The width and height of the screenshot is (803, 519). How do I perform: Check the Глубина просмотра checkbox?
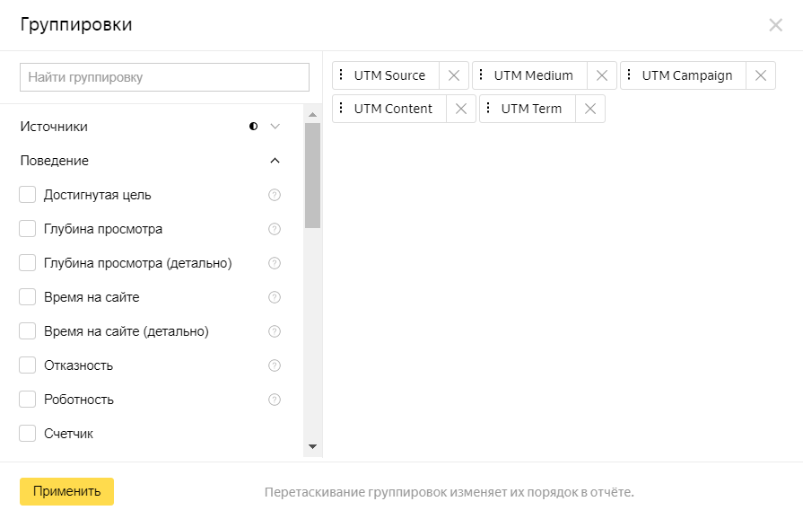tap(27, 228)
